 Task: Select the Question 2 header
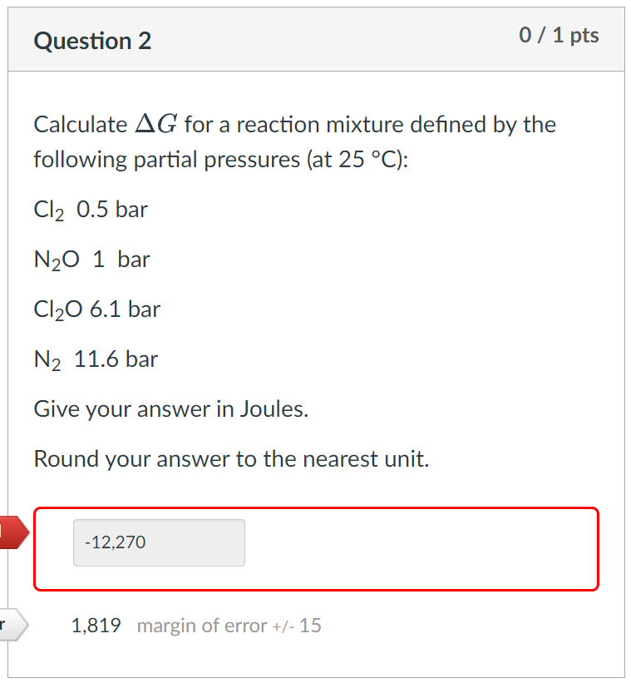point(92,41)
